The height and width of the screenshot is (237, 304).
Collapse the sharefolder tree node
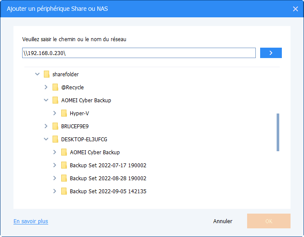(37, 75)
